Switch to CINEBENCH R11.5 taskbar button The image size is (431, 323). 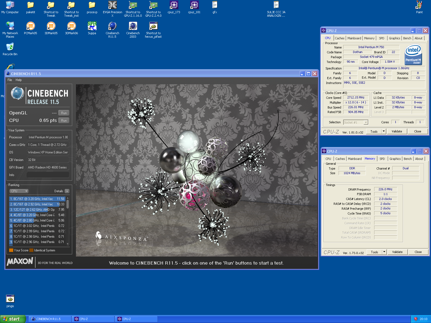coord(50,319)
